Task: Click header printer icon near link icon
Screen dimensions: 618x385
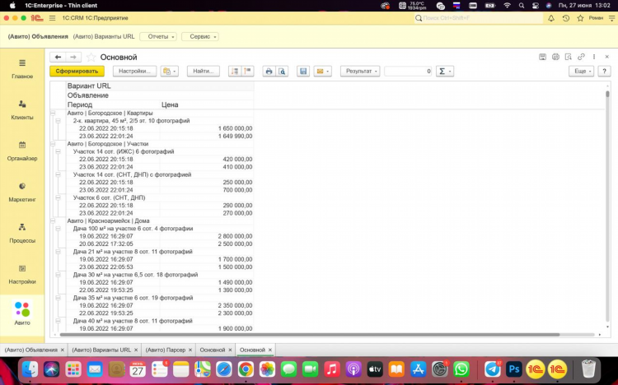Action: click(555, 57)
